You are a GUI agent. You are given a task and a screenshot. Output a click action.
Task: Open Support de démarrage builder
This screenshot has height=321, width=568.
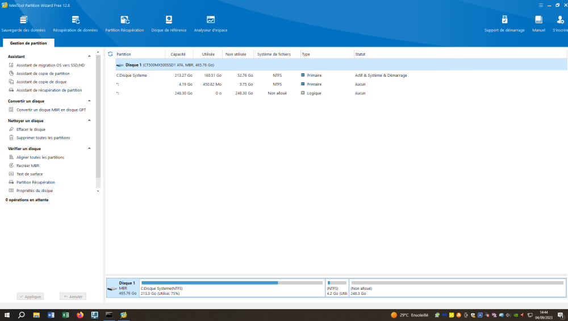tap(504, 23)
